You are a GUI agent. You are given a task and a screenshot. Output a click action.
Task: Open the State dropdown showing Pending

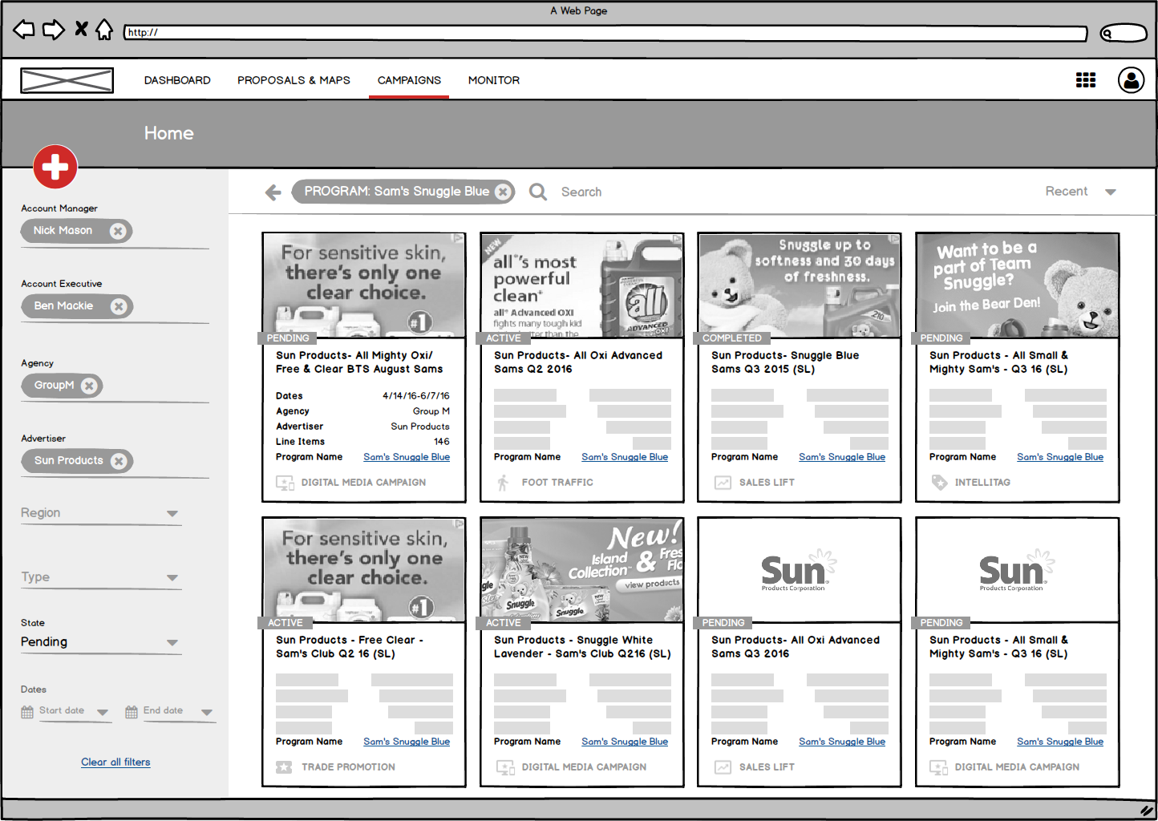click(101, 642)
